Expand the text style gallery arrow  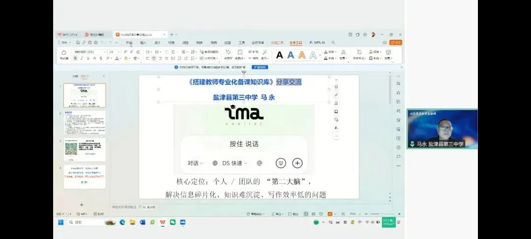320,55
